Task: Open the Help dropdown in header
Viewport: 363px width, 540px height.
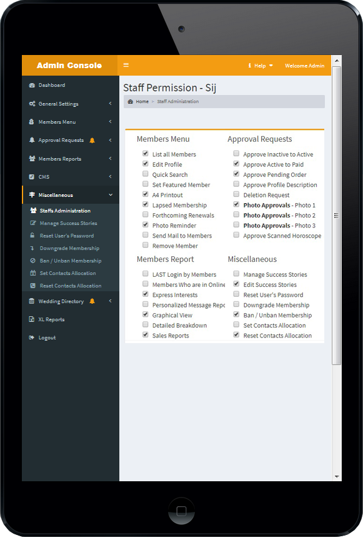Action: point(261,66)
